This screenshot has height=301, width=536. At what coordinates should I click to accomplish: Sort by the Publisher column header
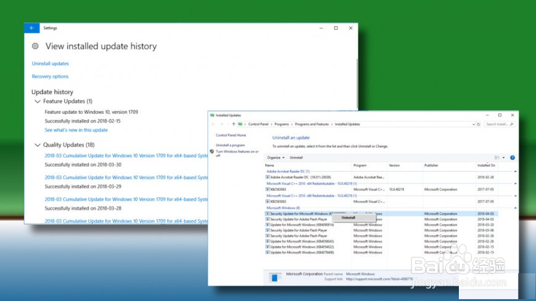[431, 165]
